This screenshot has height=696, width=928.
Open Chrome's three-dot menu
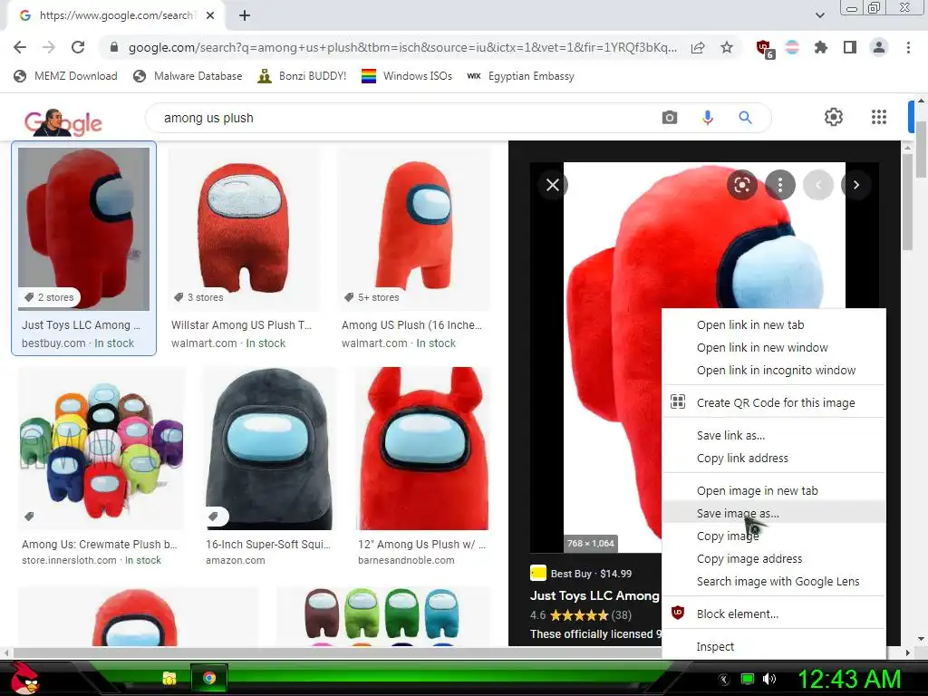pyautogui.click(x=908, y=47)
